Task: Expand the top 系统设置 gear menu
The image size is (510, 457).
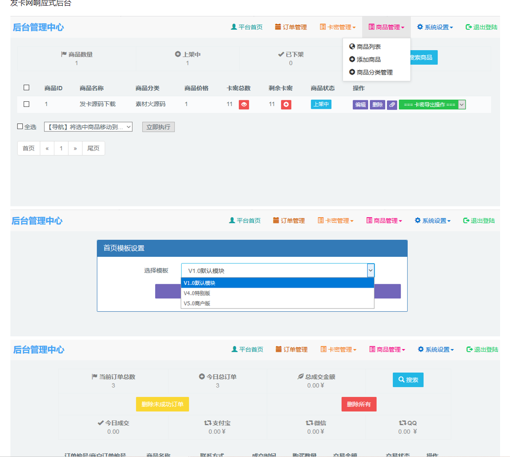Action: pyautogui.click(x=435, y=27)
